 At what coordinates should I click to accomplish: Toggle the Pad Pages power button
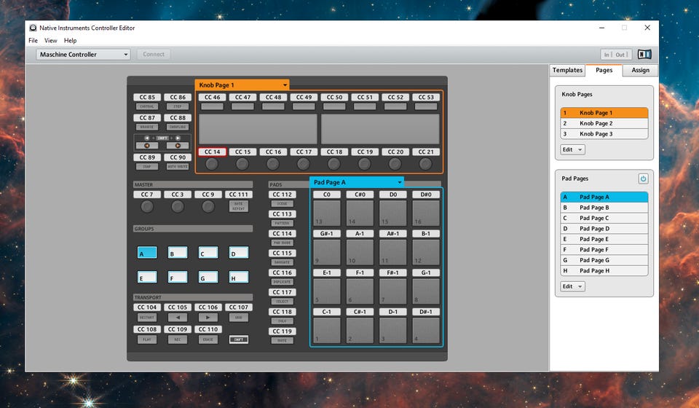(x=643, y=178)
